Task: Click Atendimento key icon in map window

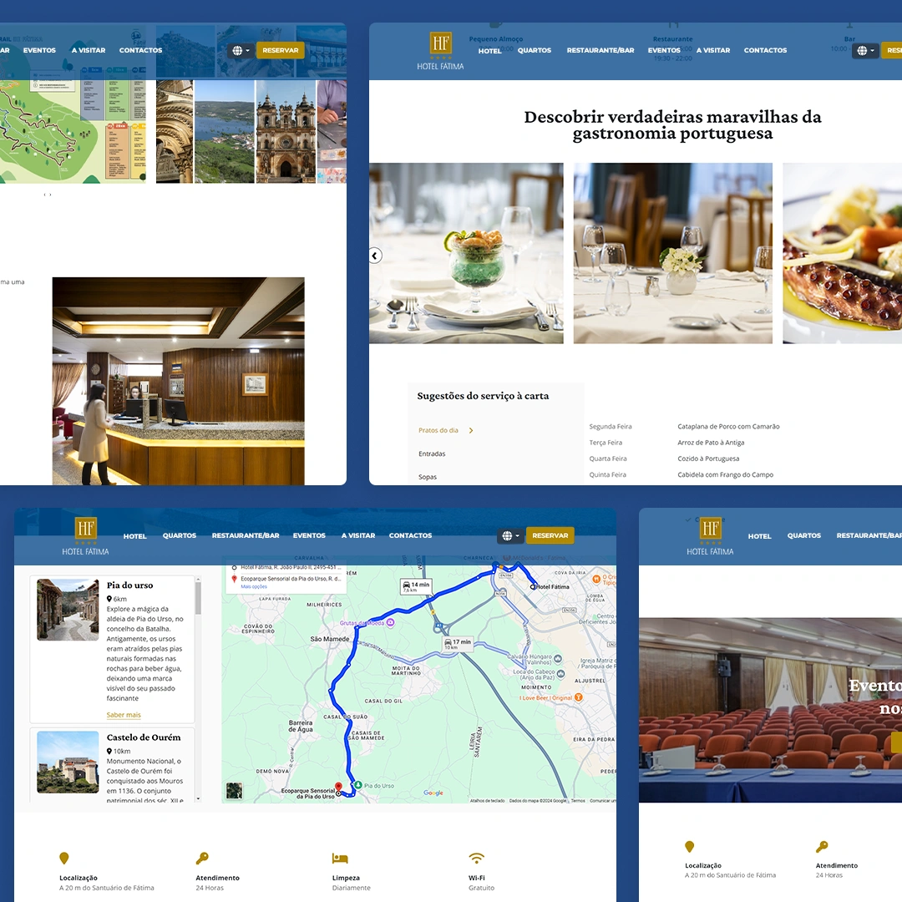Action: [202, 859]
